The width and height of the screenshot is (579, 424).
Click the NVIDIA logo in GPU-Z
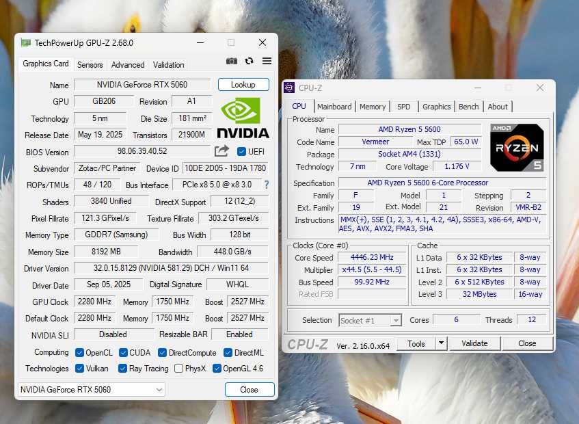click(243, 118)
